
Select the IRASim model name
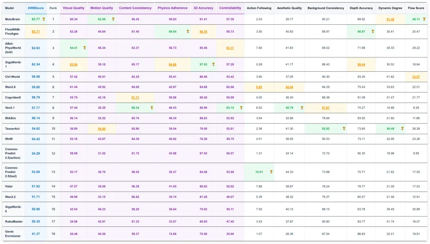click(10, 118)
